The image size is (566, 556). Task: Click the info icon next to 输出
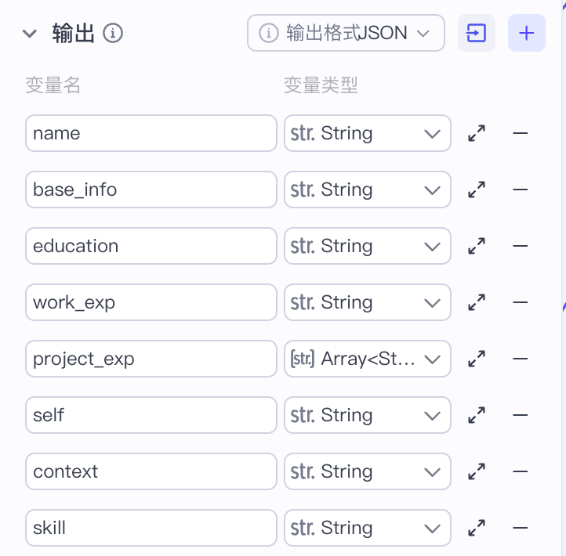pos(114,33)
